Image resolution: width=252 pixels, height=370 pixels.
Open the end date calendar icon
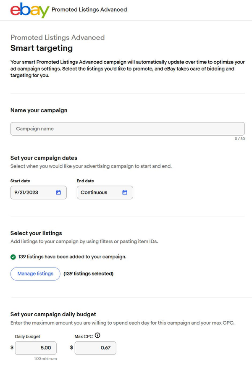click(x=124, y=192)
